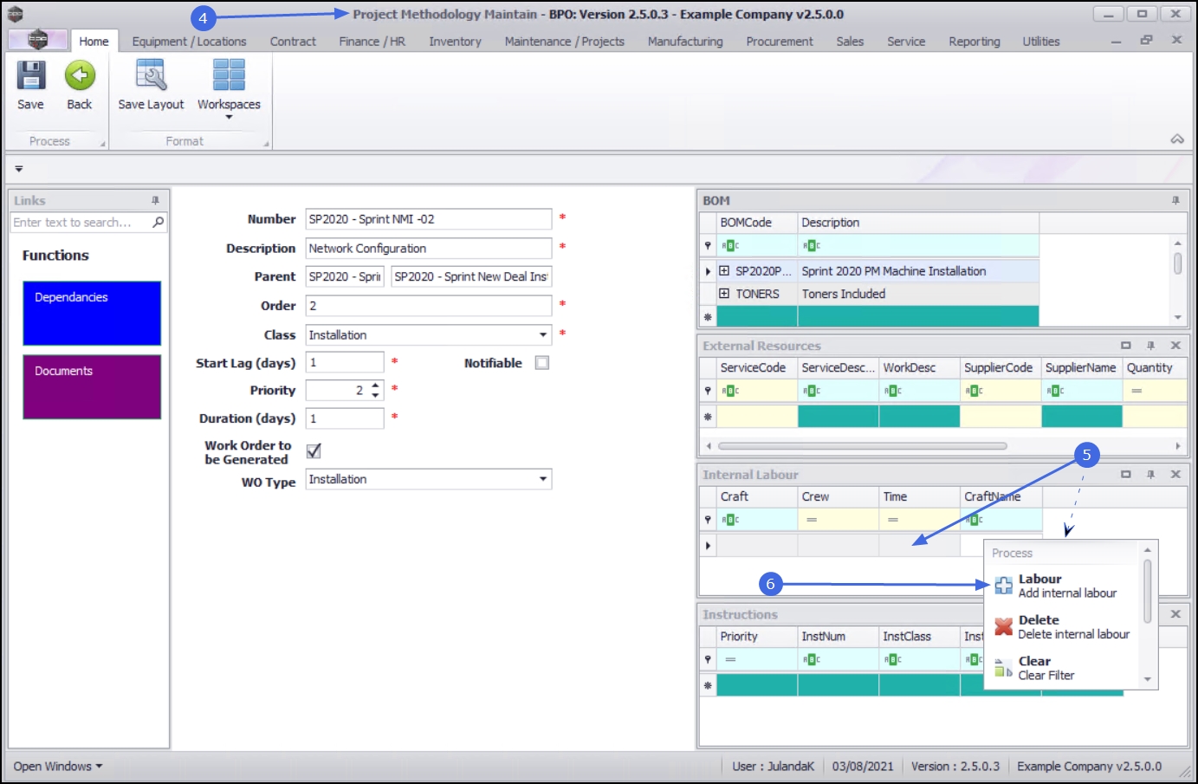Click the blue Dependancies tile
This screenshot has height=784, width=1198.
92,313
